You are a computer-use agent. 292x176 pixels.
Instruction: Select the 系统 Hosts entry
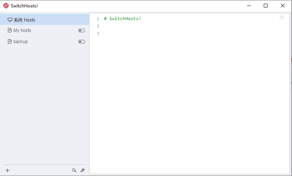(45, 20)
